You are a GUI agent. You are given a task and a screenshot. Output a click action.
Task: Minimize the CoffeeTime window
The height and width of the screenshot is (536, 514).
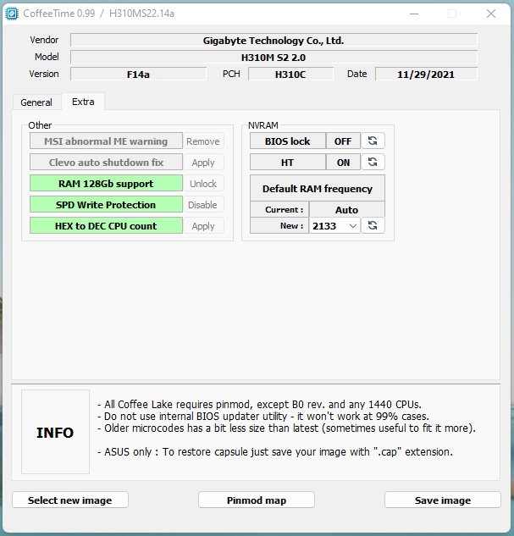click(x=414, y=14)
